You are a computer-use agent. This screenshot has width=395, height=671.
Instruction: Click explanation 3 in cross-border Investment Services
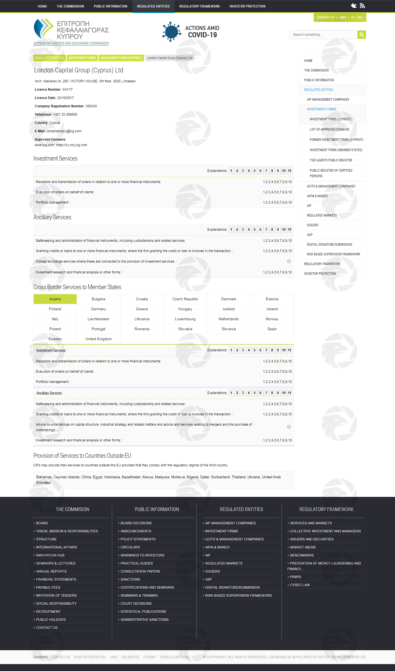coord(243,350)
